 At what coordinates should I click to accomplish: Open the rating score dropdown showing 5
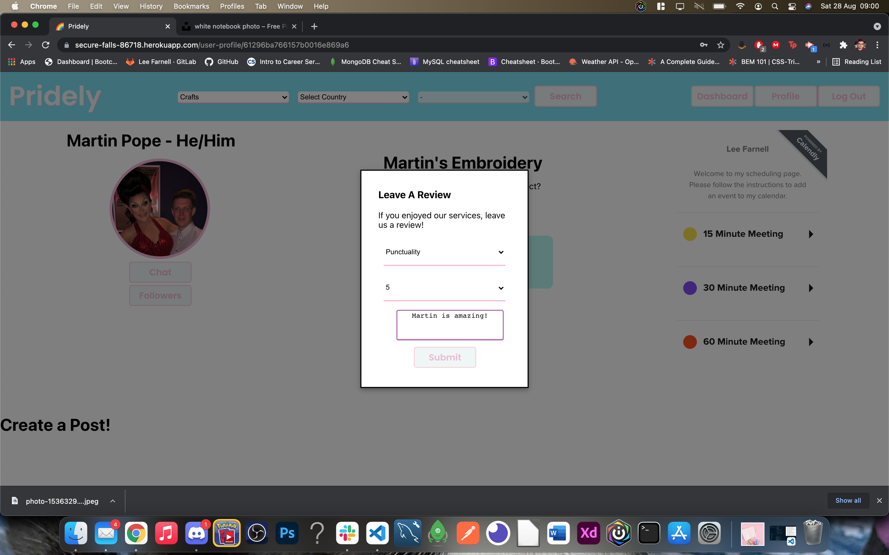(x=444, y=288)
